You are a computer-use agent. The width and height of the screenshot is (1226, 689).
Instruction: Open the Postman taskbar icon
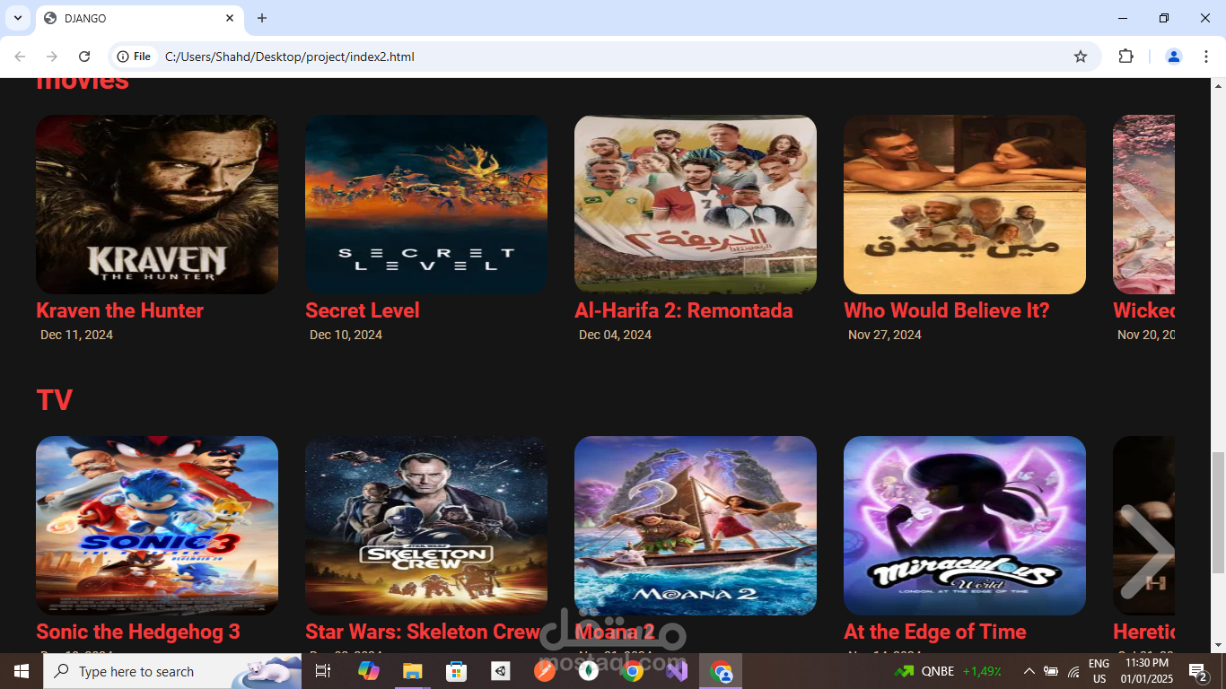(x=544, y=671)
